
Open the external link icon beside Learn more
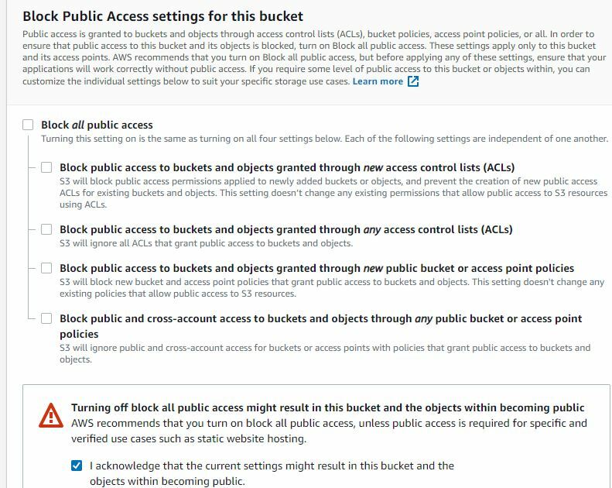pyautogui.click(x=413, y=81)
